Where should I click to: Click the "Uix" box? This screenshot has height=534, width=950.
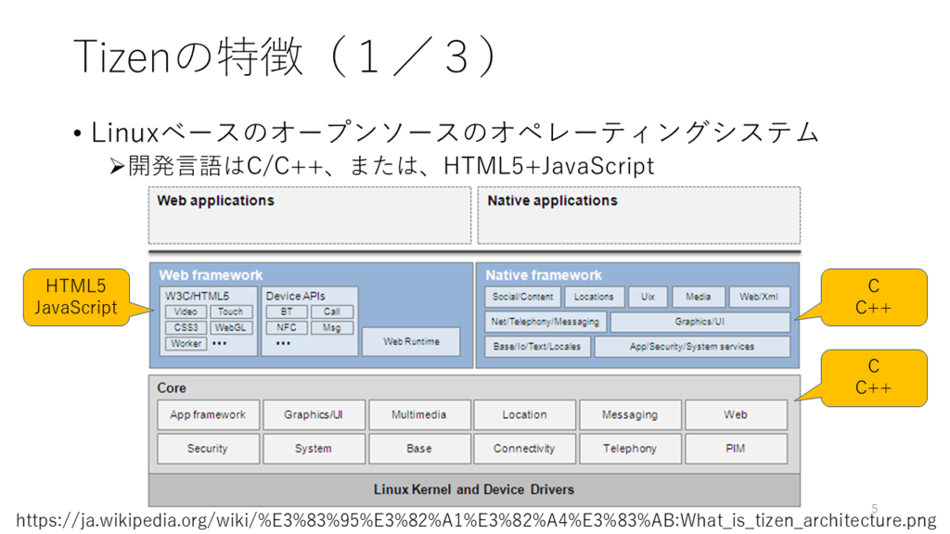648,297
